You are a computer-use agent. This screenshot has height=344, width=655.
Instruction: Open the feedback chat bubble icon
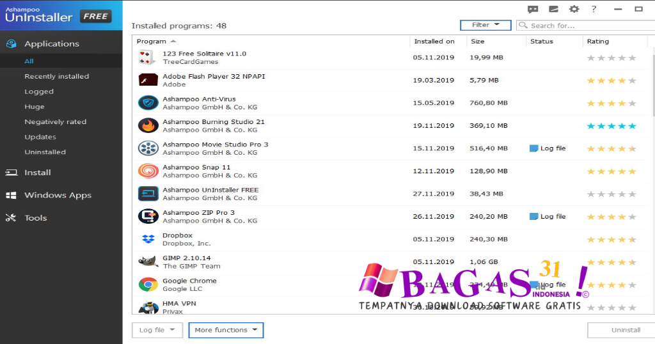(x=533, y=9)
